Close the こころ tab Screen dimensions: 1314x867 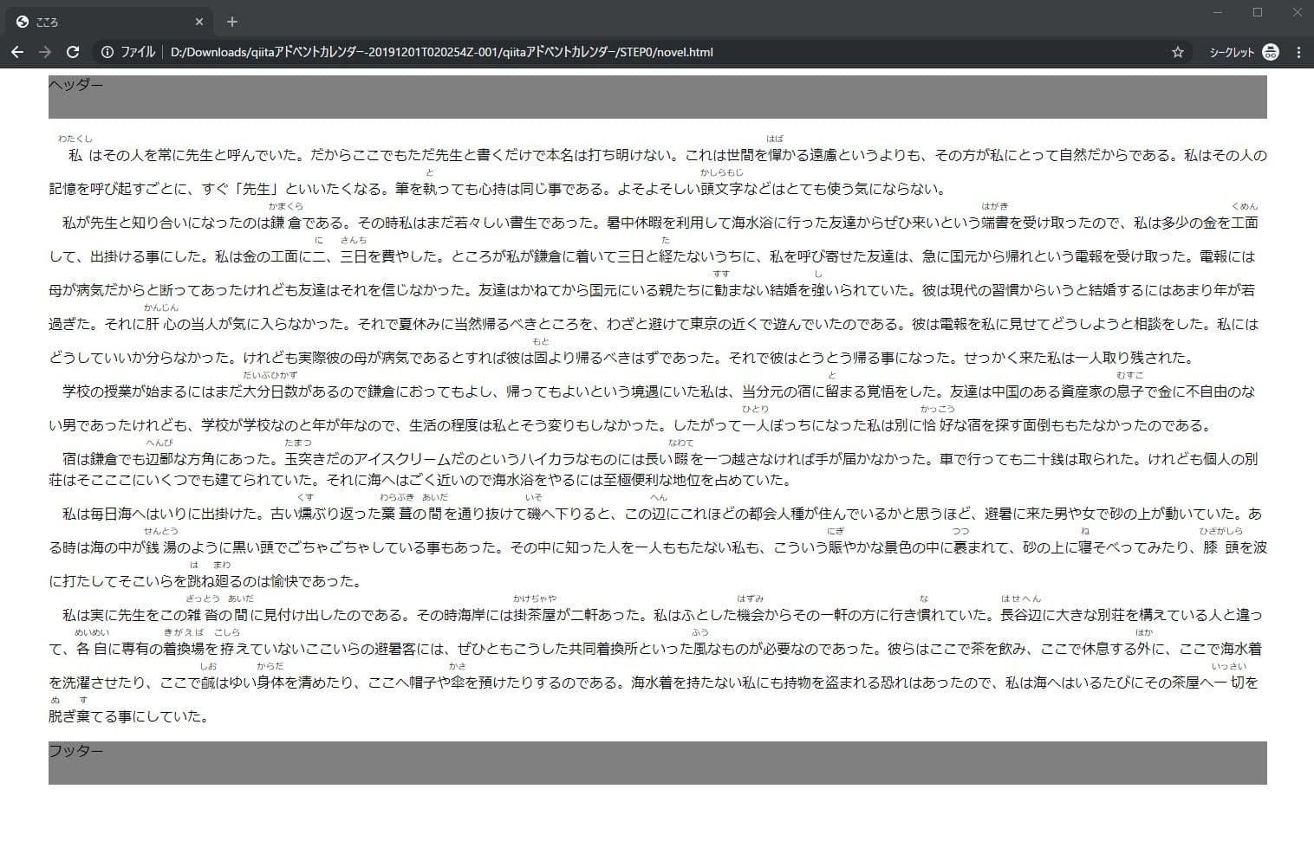(198, 21)
